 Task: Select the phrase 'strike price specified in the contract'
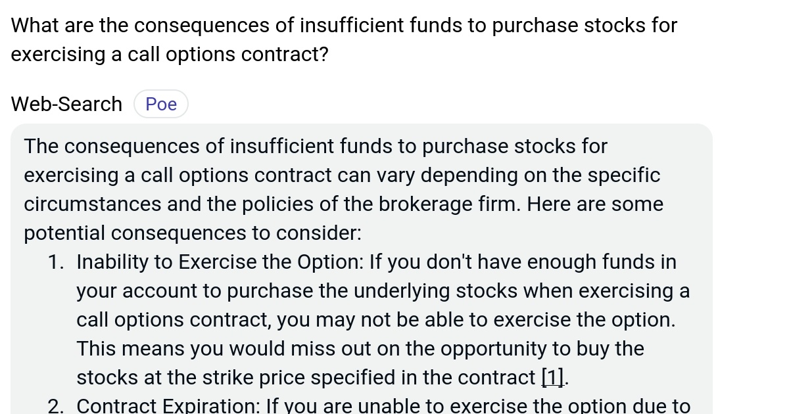(368, 377)
